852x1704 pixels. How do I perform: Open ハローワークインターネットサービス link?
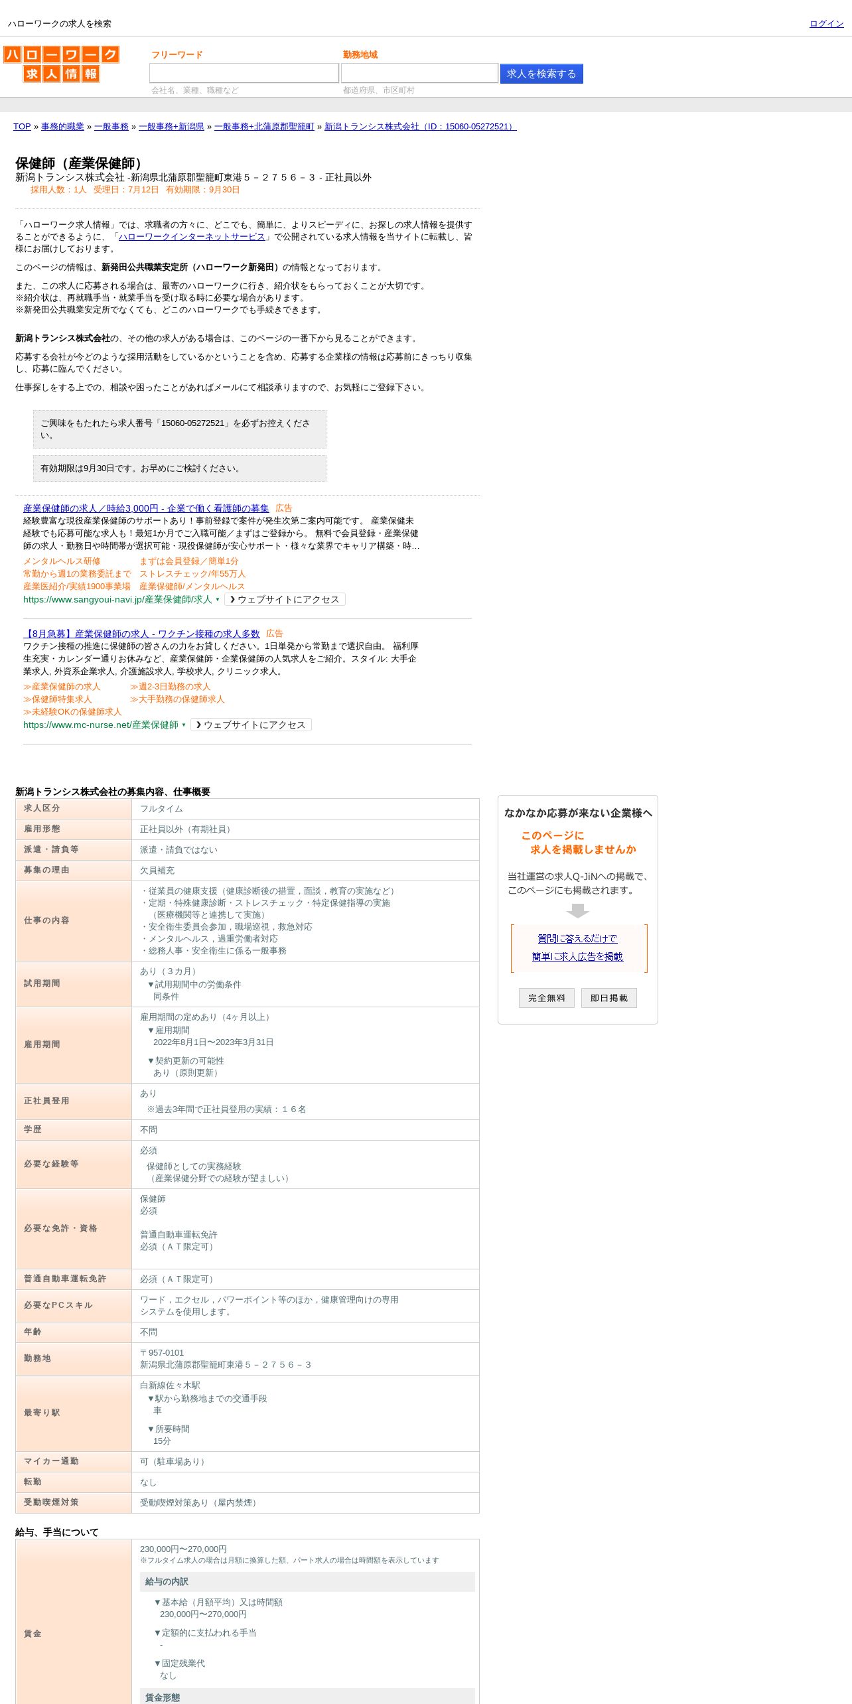(x=192, y=237)
